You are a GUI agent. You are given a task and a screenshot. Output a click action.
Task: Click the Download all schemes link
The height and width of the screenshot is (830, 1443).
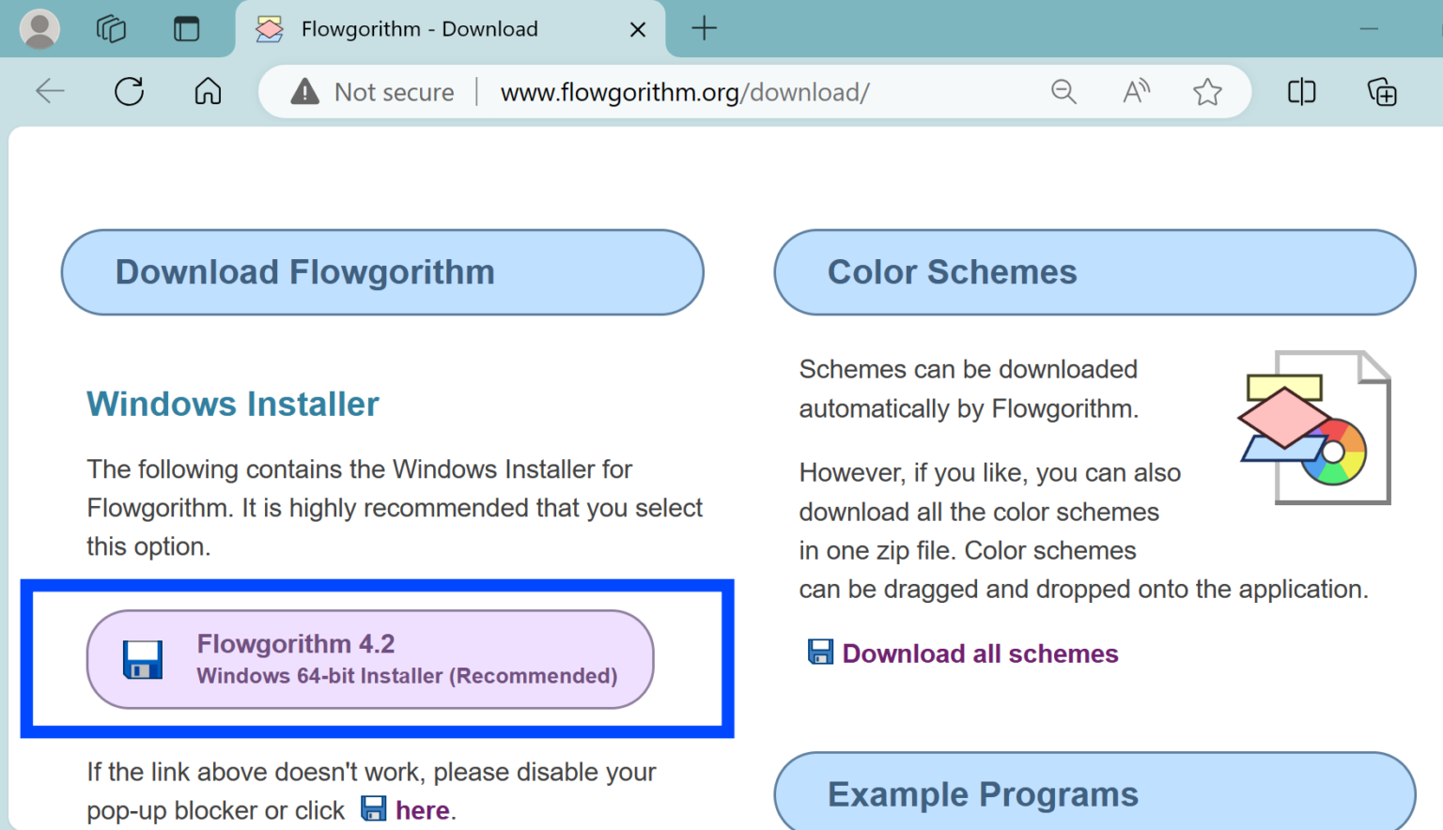click(x=979, y=653)
